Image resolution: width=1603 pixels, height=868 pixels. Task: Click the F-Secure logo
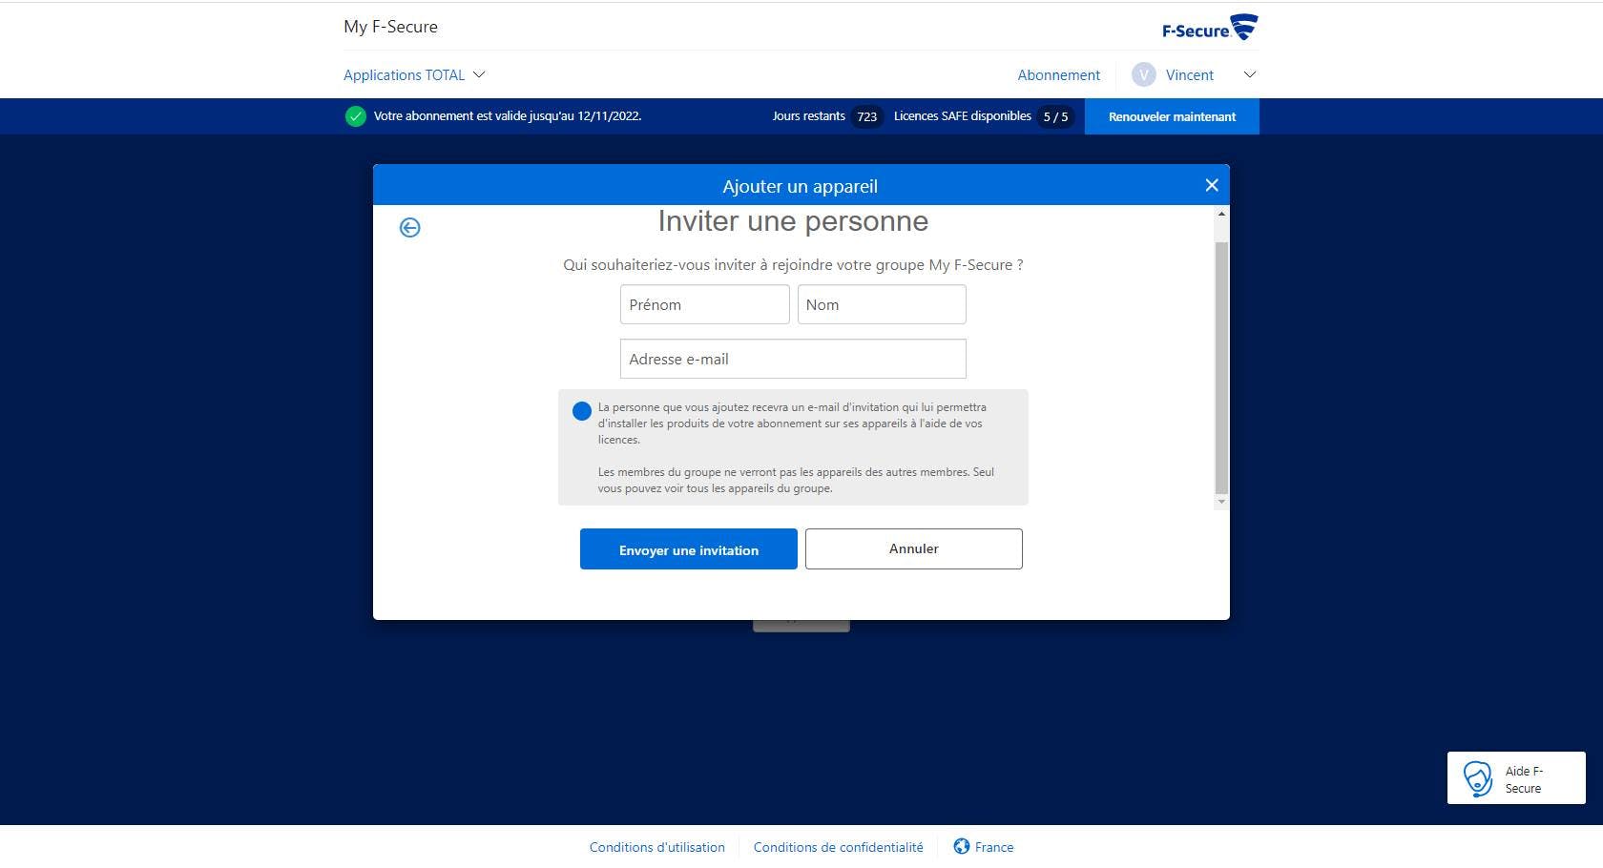1210,28
